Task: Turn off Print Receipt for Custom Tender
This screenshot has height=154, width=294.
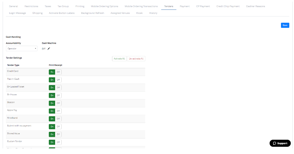Action: pyautogui.click(x=58, y=142)
